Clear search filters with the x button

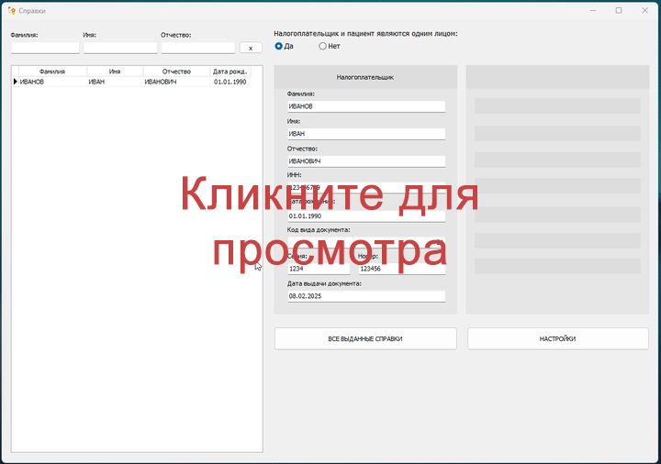pyautogui.click(x=251, y=48)
